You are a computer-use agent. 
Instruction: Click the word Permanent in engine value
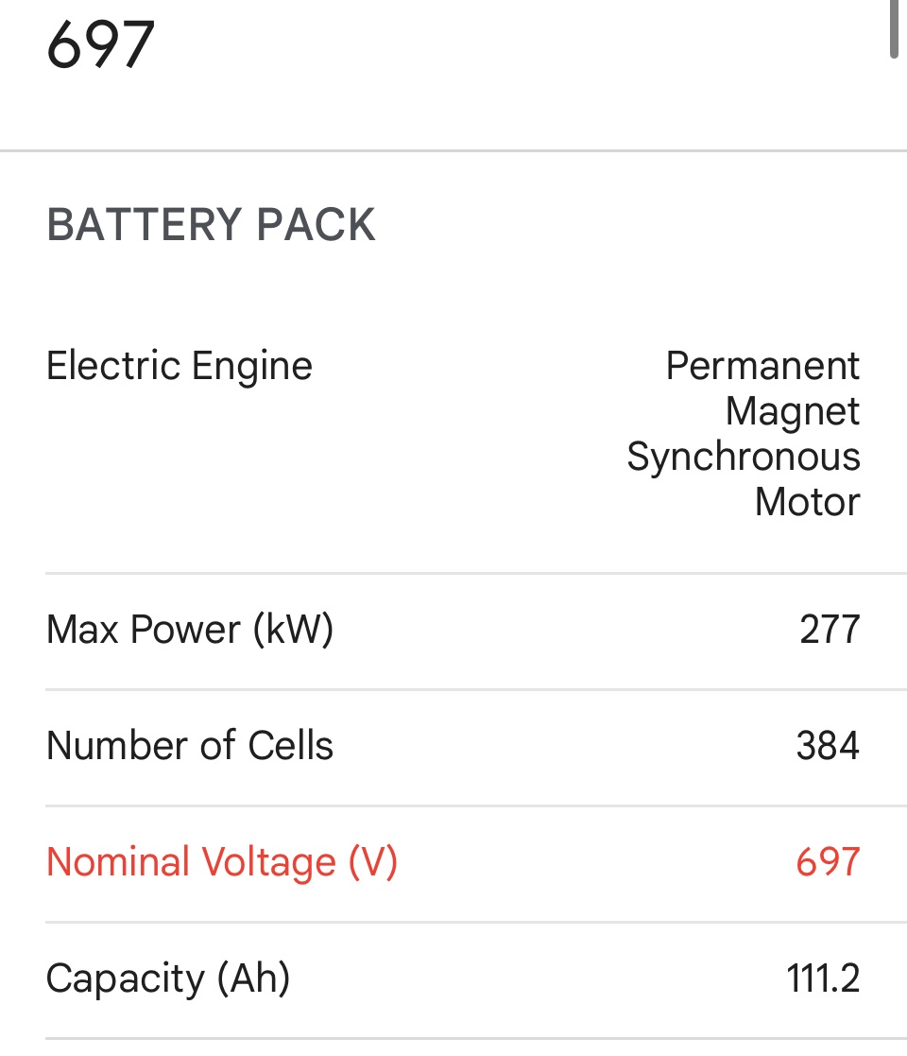tap(762, 366)
